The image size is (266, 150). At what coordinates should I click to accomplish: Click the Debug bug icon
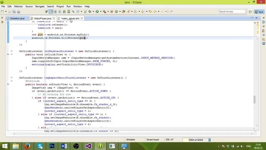coord(90,12)
